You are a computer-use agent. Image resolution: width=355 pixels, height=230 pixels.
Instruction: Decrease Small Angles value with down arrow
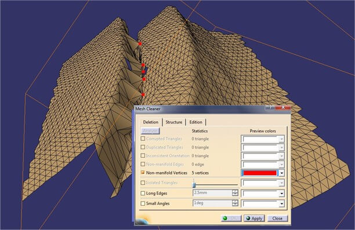coord(235,205)
